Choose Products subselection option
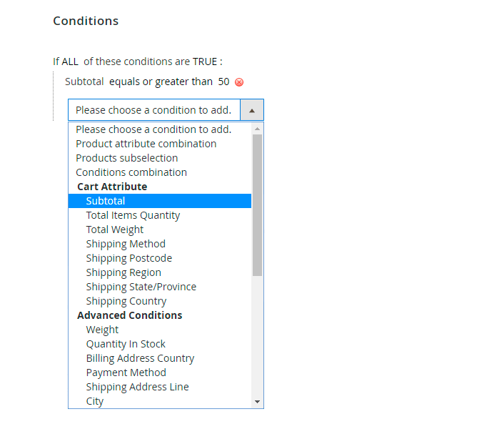Screen dimensions: 489x429 pos(127,158)
